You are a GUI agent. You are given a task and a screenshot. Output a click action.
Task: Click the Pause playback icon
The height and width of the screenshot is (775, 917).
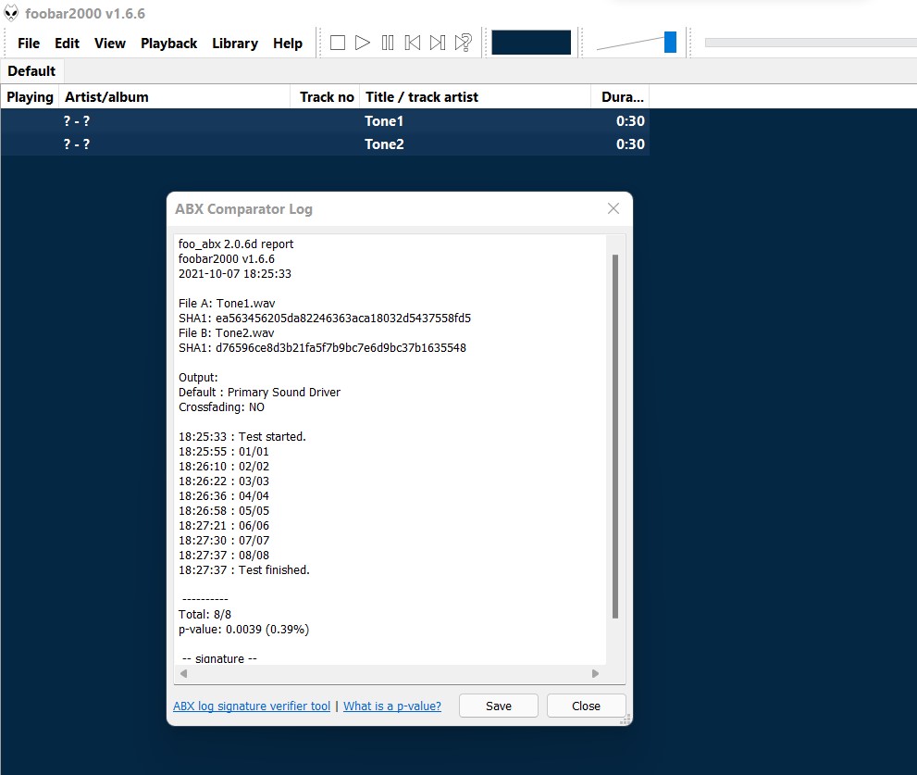click(x=387, y=43)
